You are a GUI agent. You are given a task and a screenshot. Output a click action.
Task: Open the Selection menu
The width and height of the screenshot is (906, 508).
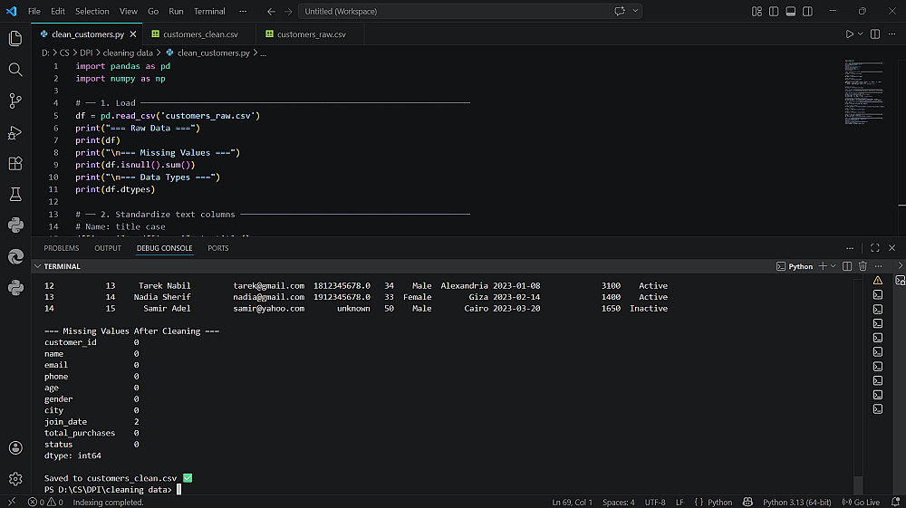(92, 12)
